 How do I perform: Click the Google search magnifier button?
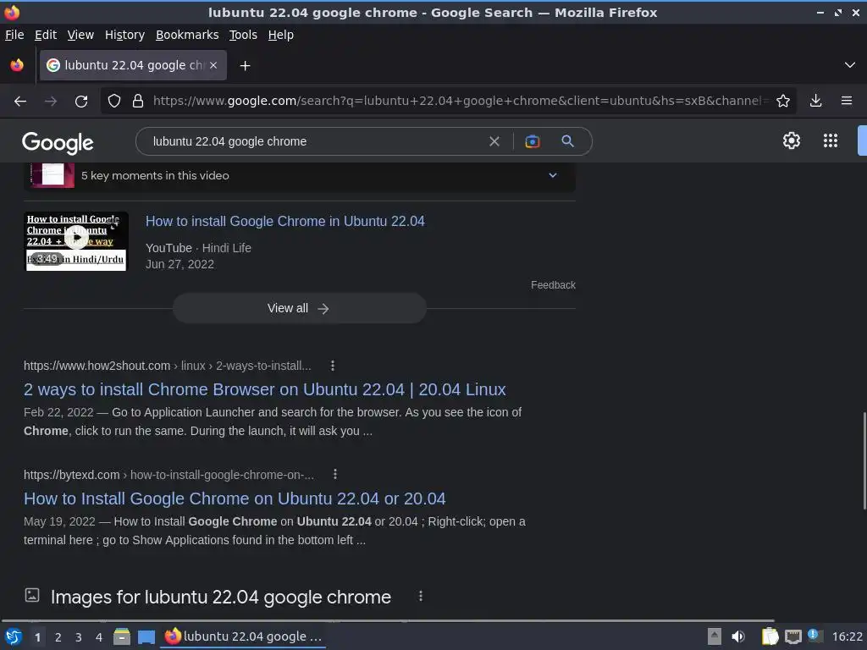[567, 141]
